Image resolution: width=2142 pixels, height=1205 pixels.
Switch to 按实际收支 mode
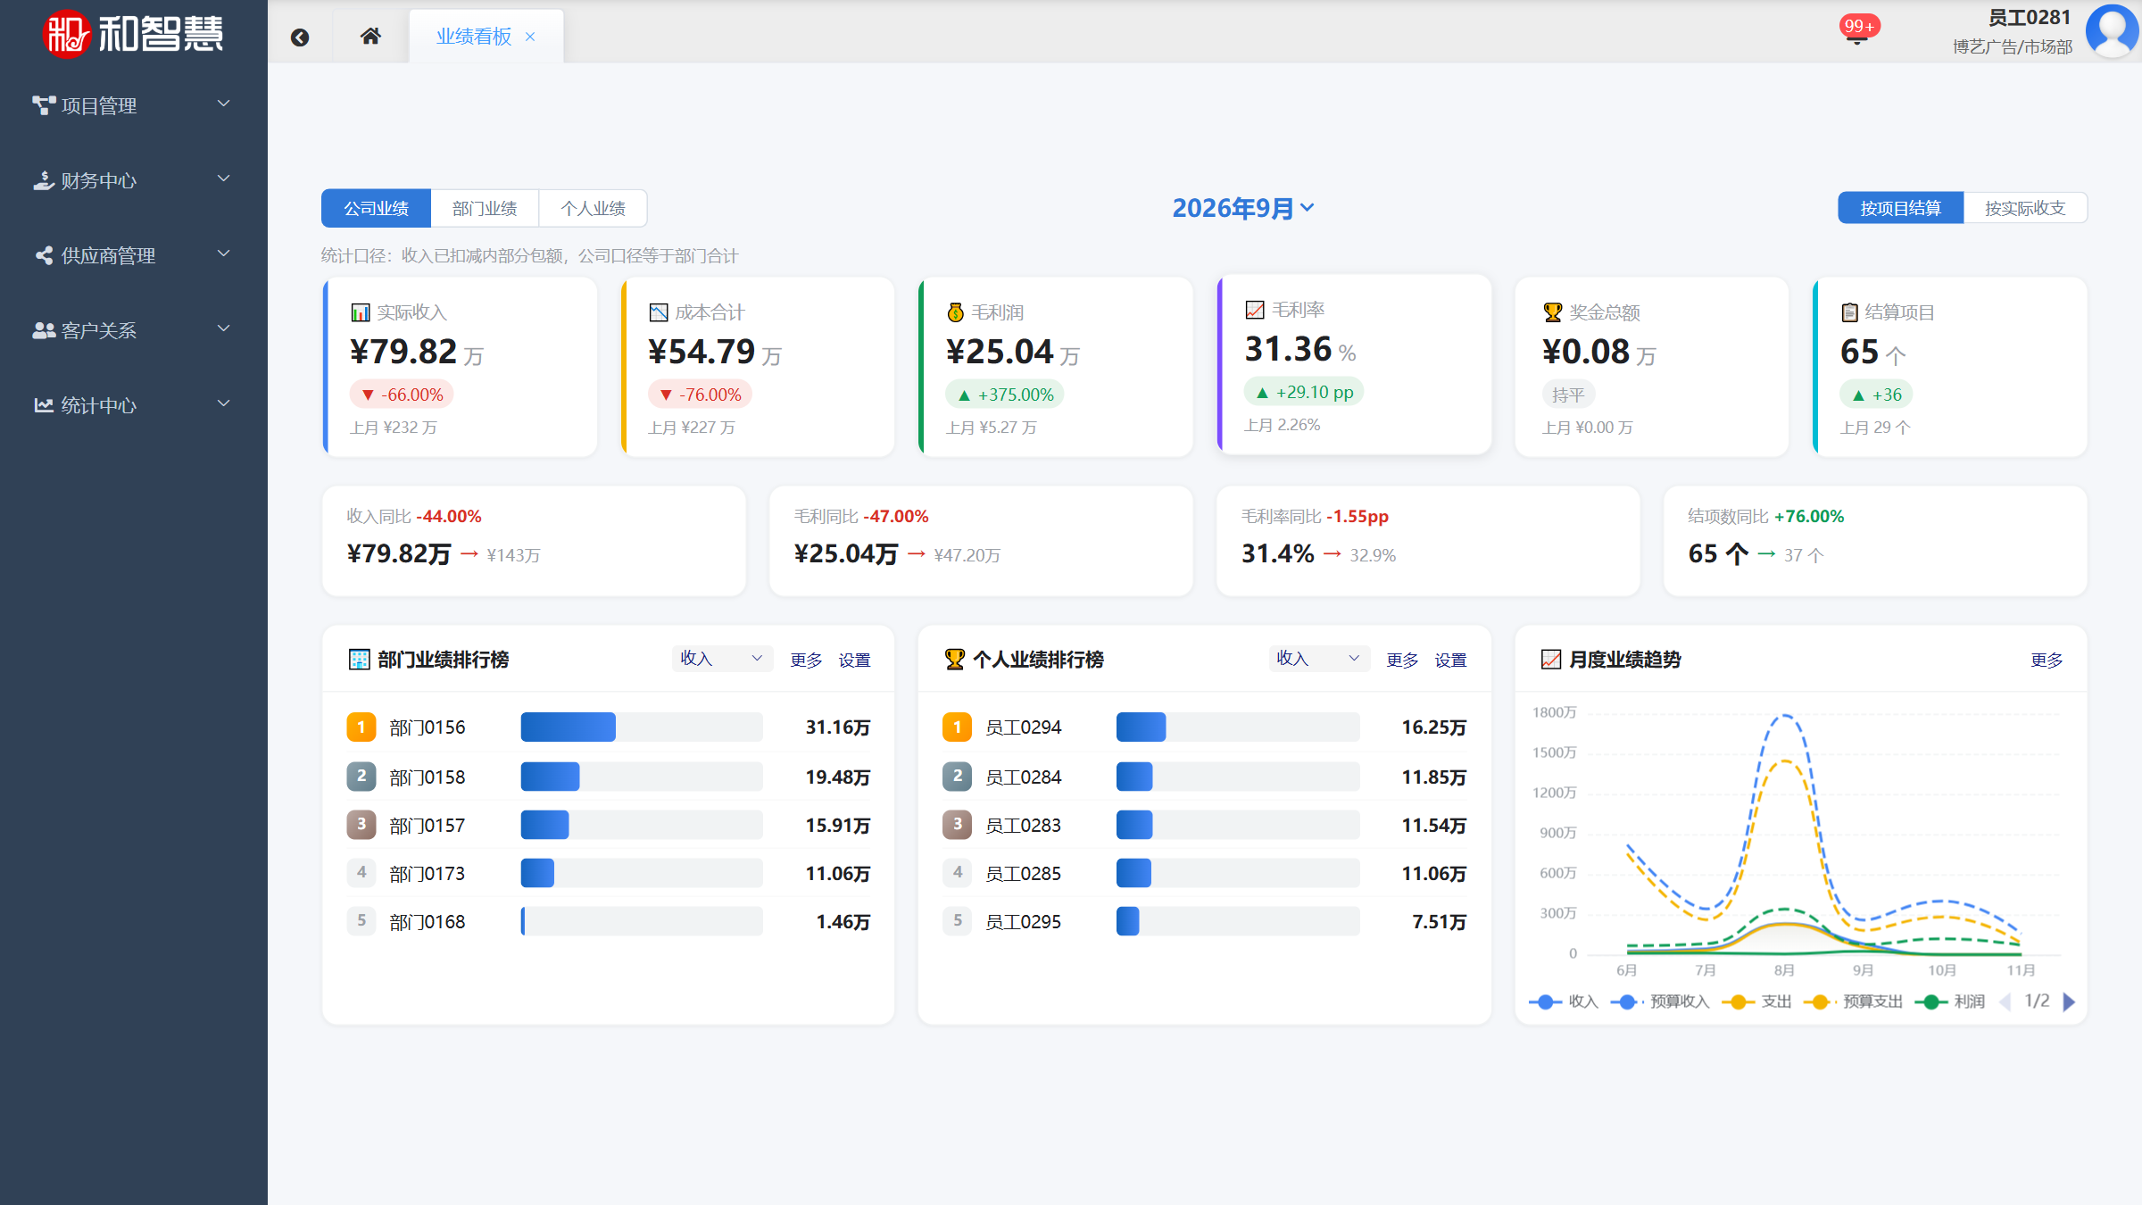click(x=2025, y=208)
